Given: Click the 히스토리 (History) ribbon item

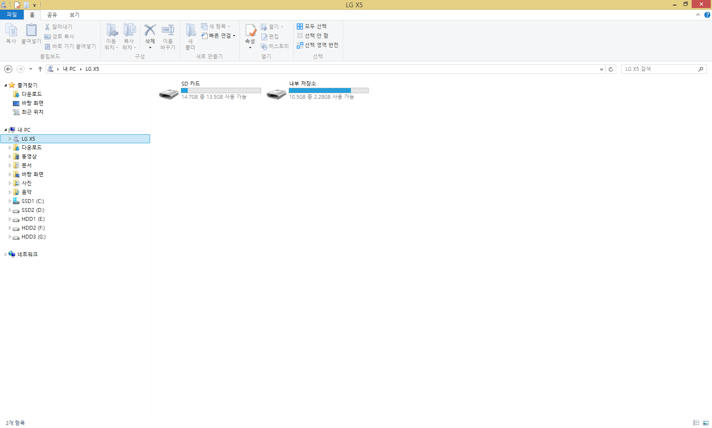Looking at the screenshot, I should point(275,46).
